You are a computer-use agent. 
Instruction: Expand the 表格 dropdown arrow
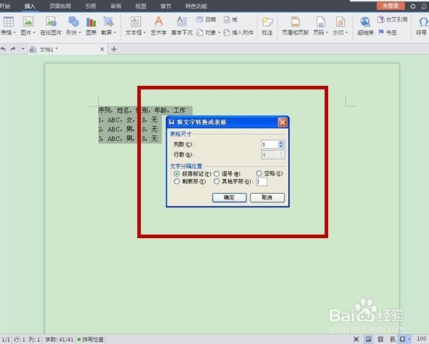tap(14, 33)
